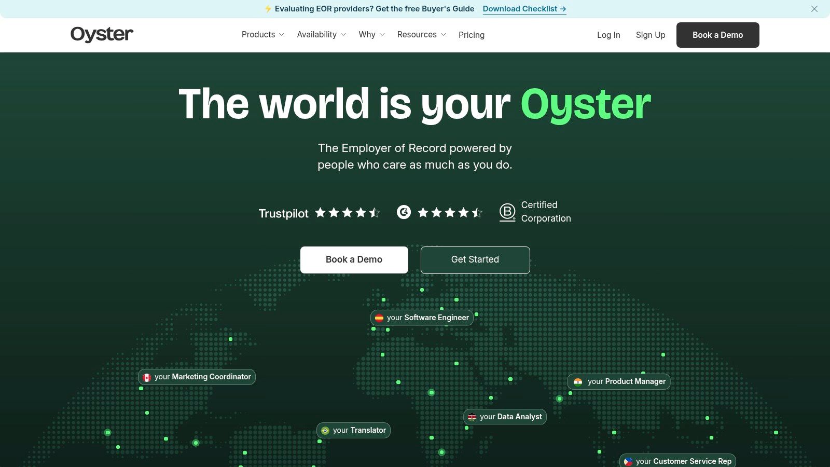Close the top announcement banner

pos(814,9)
